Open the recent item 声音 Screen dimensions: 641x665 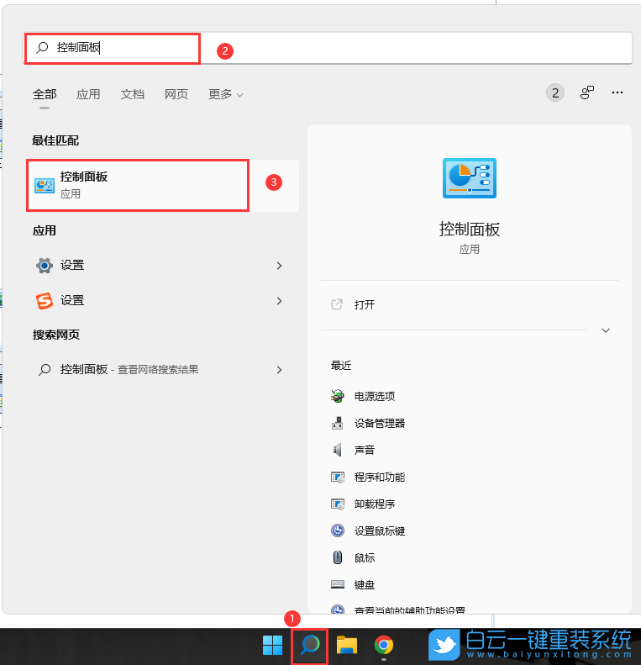pyautogui.click(x=365, y=450)
